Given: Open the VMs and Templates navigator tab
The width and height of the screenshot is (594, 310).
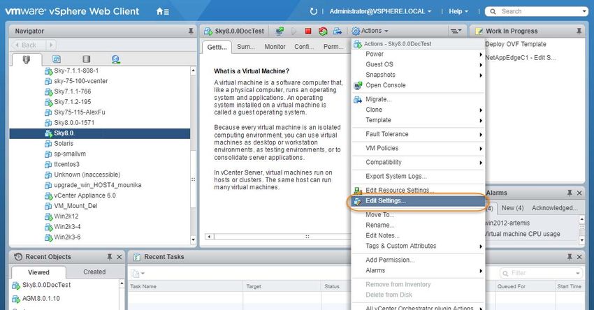Looking at the screenshot, I should pyautogui.click(x=57, y=59).
